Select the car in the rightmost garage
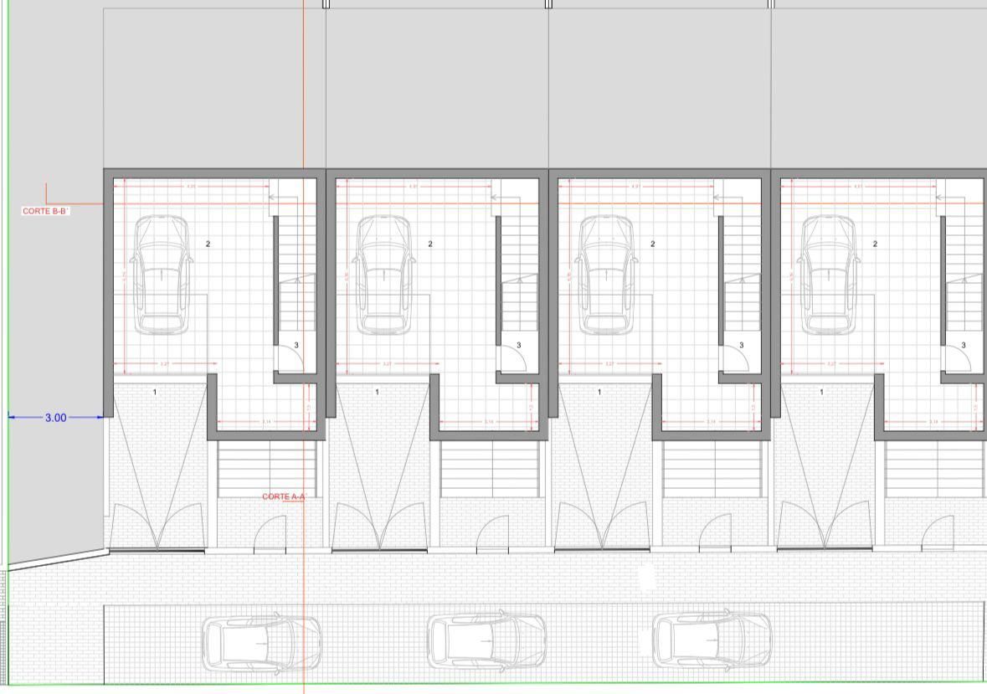Viewport: 987px width, 694px height. (x=829, y=275)
